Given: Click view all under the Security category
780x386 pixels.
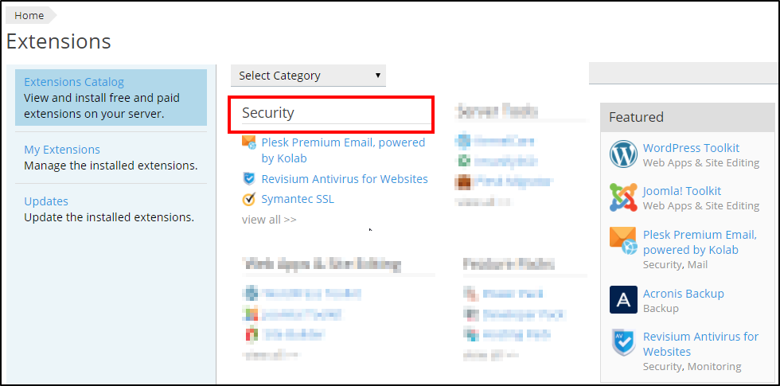Looking at the screenshot, I should pos(269,220).
